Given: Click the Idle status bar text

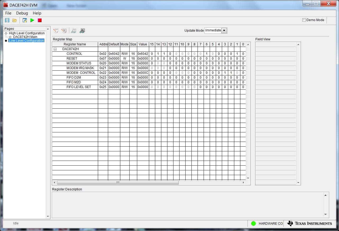Looking at the screenshot, I should click(x=16, y=223).
